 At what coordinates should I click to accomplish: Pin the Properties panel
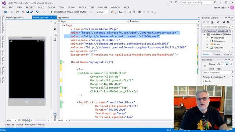coord(229,59)
